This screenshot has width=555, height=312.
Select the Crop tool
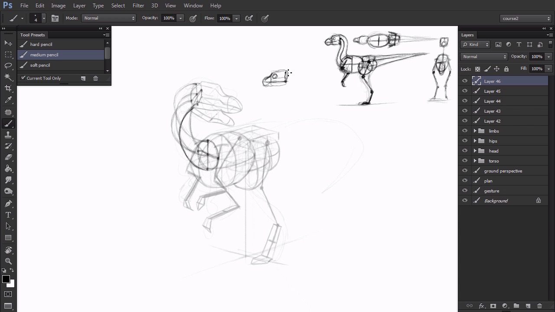click(x=8, y=88)
